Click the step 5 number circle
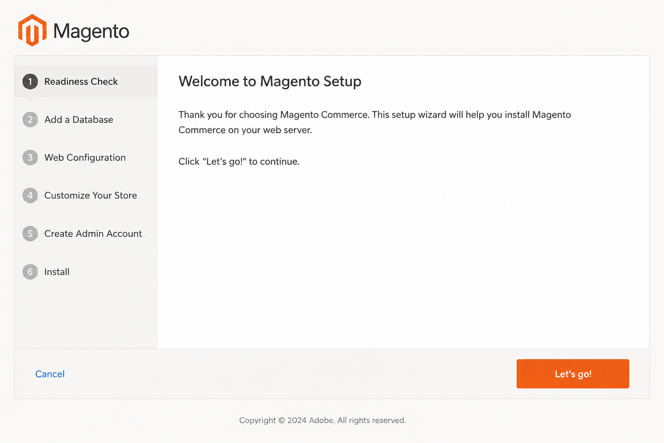The height and width of the screenshot is (443, 664). [x=30, y=234]
